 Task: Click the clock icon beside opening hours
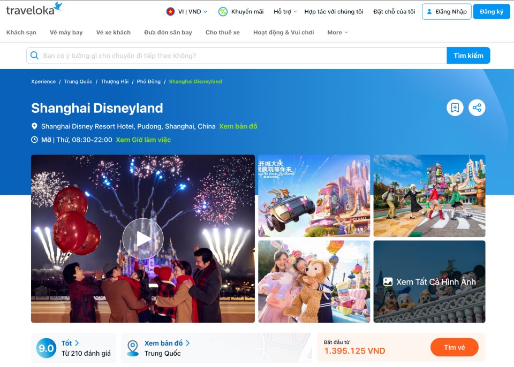34,140
